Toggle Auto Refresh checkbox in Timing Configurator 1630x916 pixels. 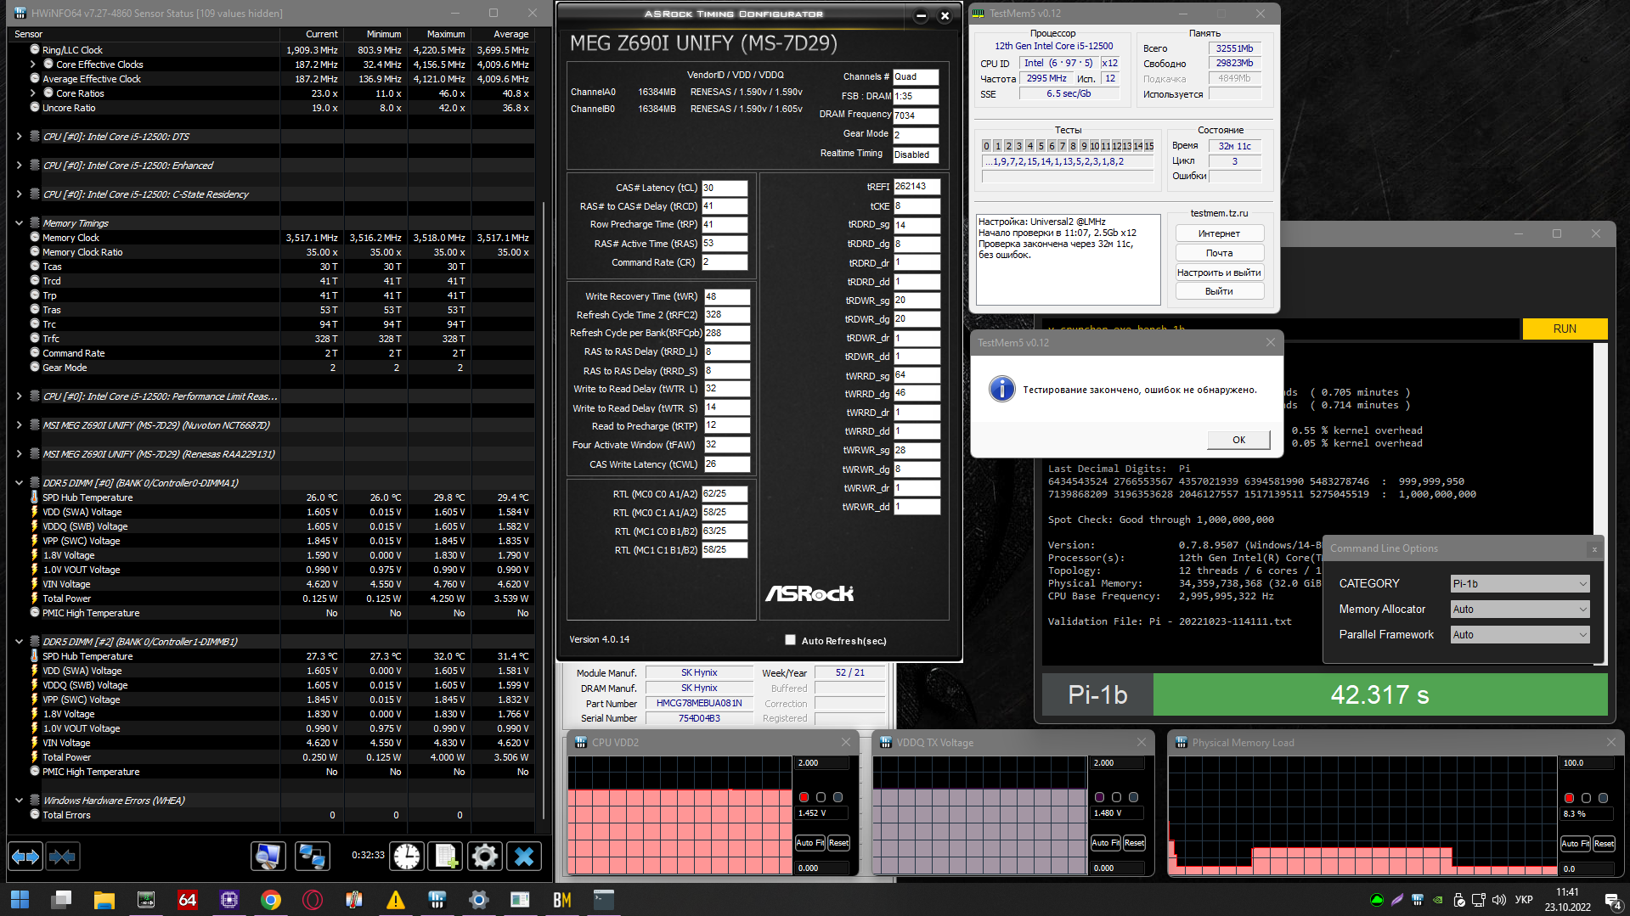click(x=791, y=640)
